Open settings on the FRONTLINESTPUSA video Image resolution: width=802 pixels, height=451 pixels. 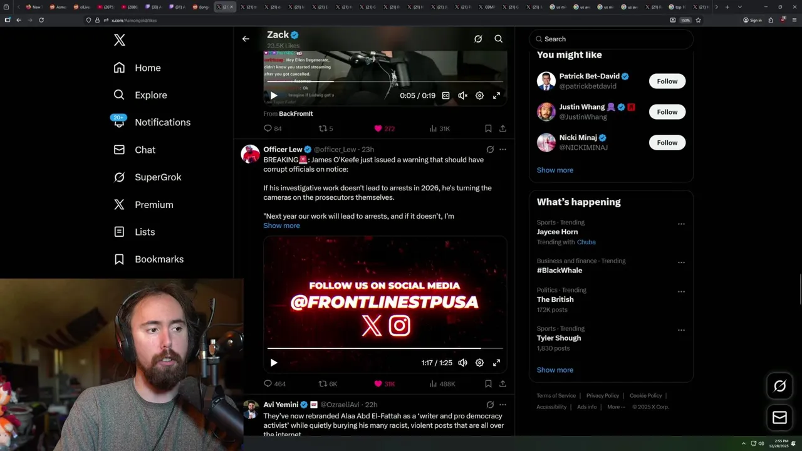[479, 363]
